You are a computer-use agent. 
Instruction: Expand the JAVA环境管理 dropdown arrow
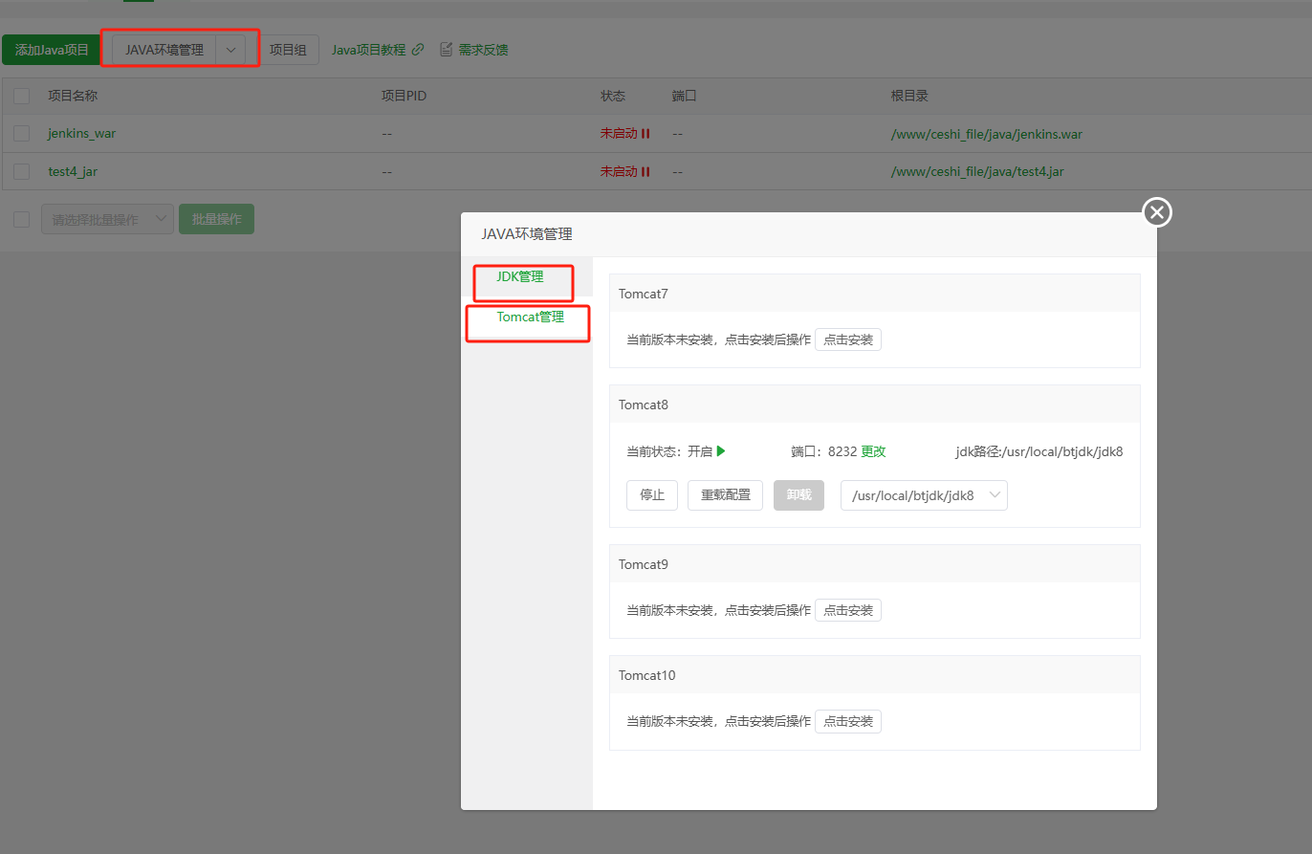click(x=230, y=50)
